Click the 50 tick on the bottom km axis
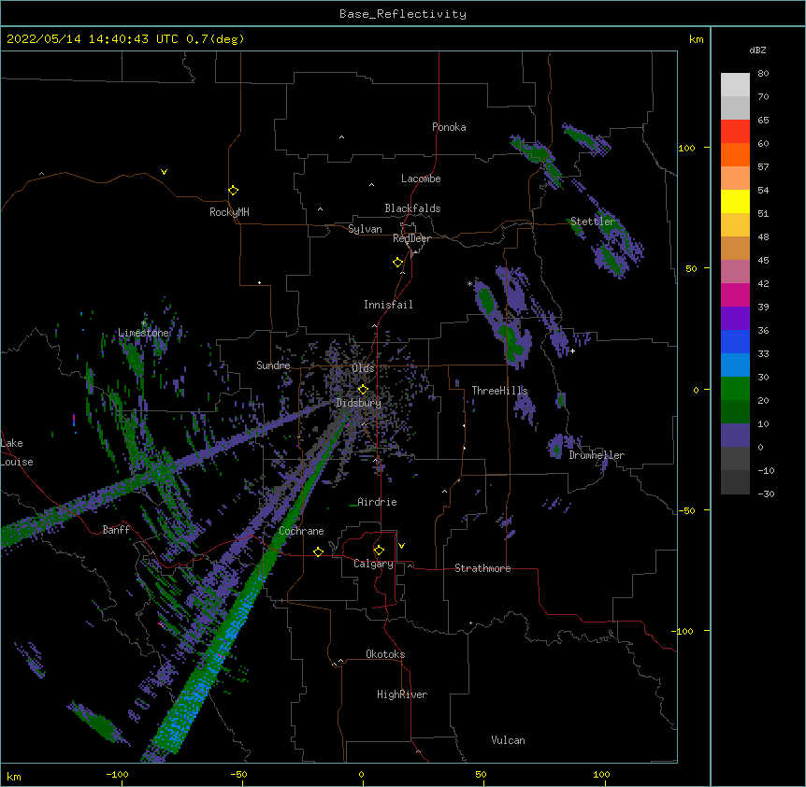The width and height of the screenshot is (806, 787). click(x=481, y=774)
